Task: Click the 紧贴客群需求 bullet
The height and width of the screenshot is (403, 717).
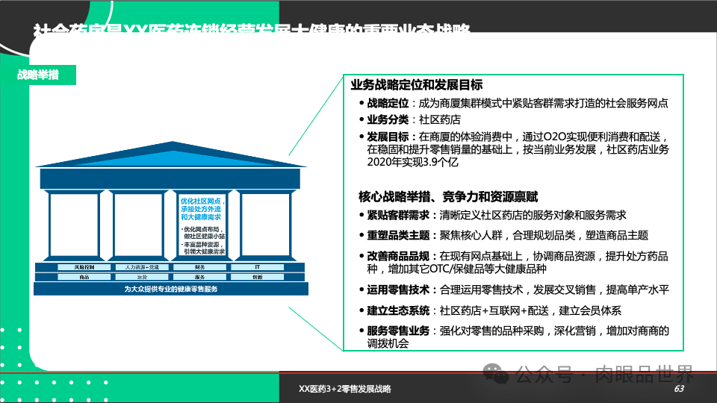Action: click(x=492, y=215)
